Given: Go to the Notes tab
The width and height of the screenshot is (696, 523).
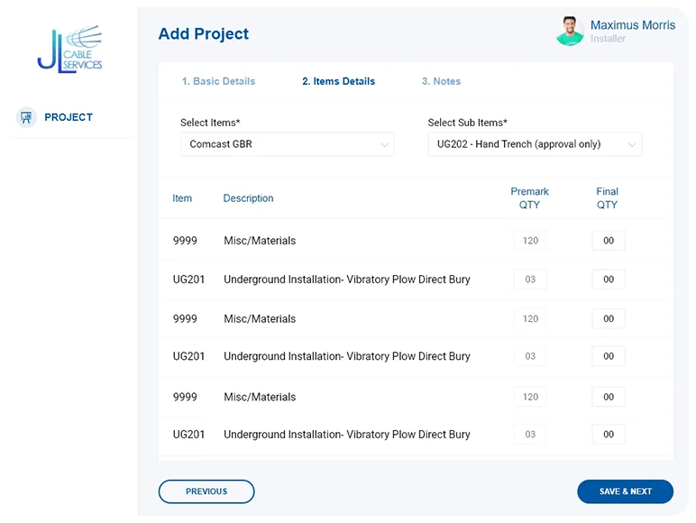Looking at the screenshot, I should [441, 81].
